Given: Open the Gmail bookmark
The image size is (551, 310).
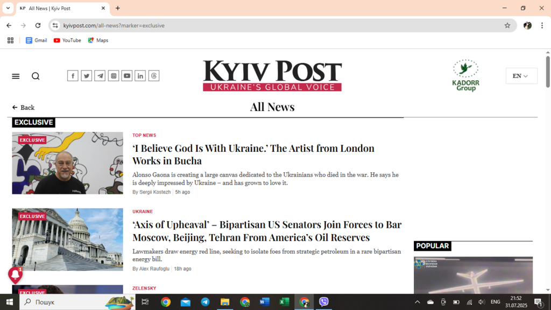Looking at the screenshot, I should pyautogui.click(x=37, y=40).
